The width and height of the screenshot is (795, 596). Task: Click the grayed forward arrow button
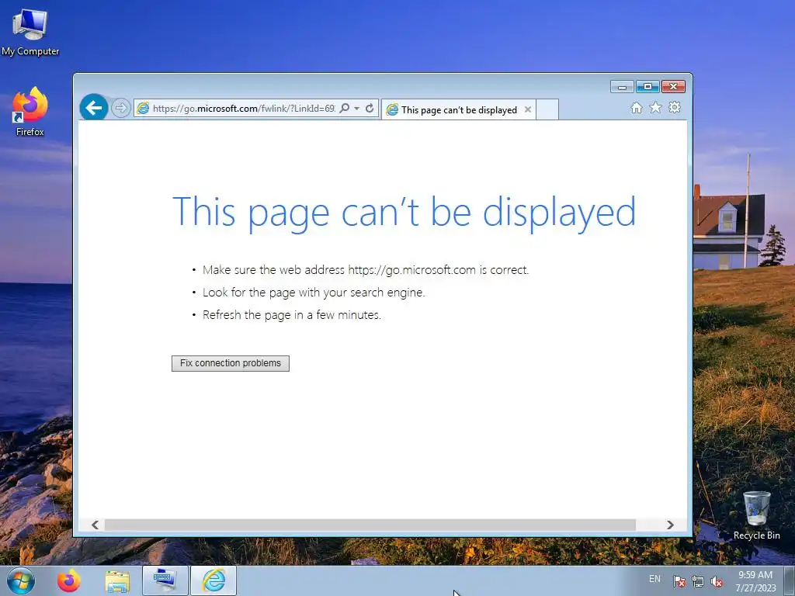120,108
